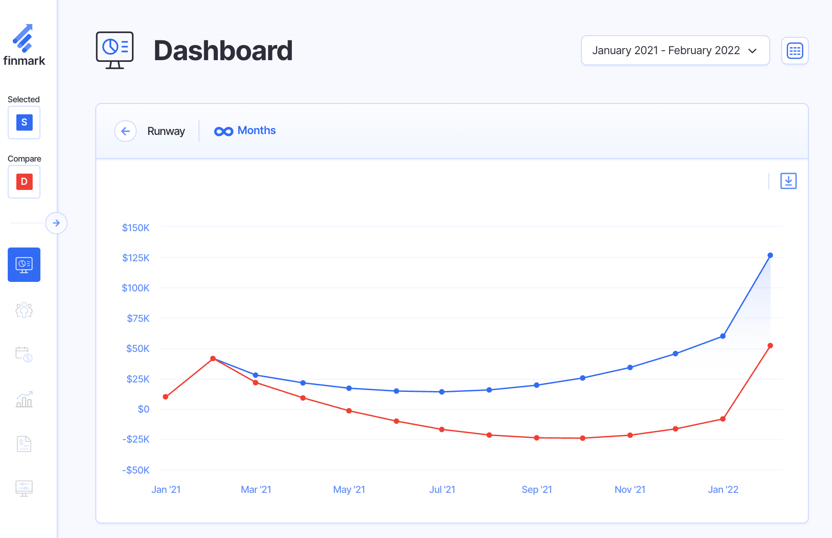Select the red D compare scenario
The width and height of the screenshot is (832, 538).
[x=24, y=182]
